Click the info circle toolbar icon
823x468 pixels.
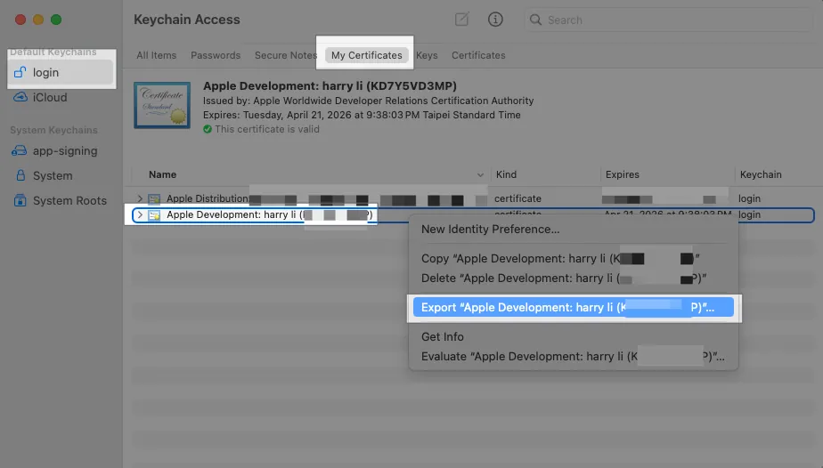pos(495,20)
